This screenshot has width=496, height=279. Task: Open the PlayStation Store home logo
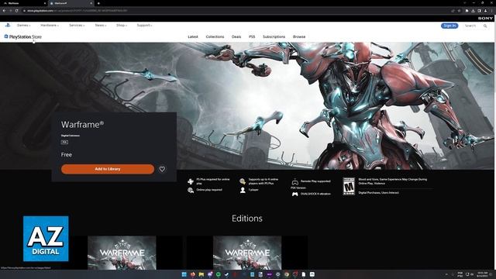pos(22,36)
